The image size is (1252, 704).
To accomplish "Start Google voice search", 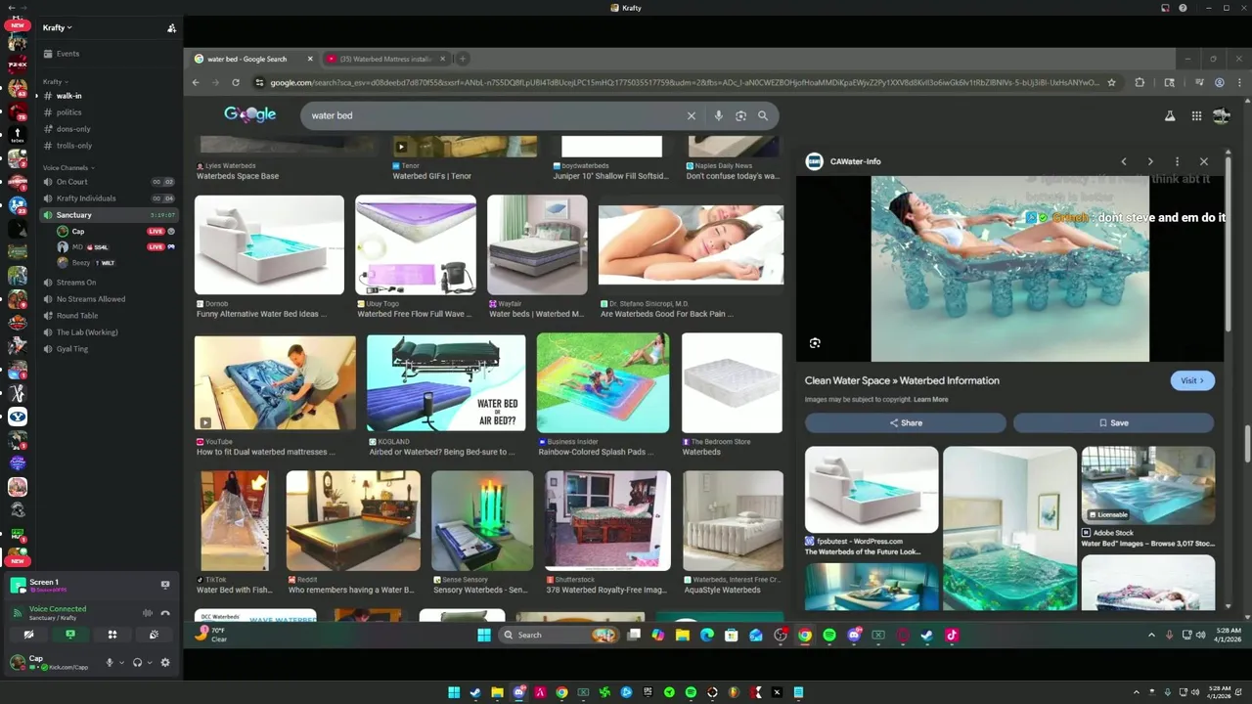I will coord(718,115).
